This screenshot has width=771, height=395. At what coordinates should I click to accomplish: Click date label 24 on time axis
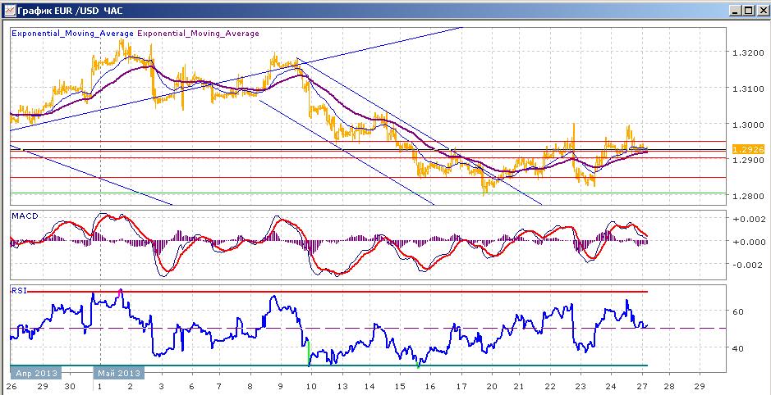tap(611, 386)
